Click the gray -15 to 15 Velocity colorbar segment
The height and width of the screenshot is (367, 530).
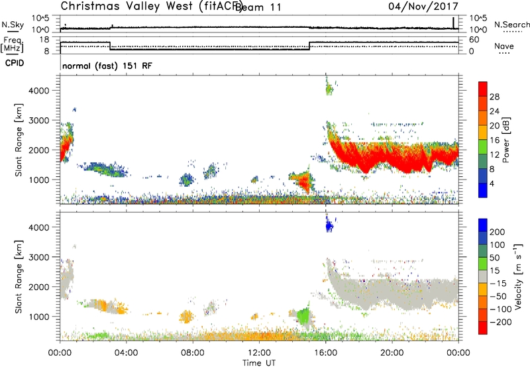483,276
